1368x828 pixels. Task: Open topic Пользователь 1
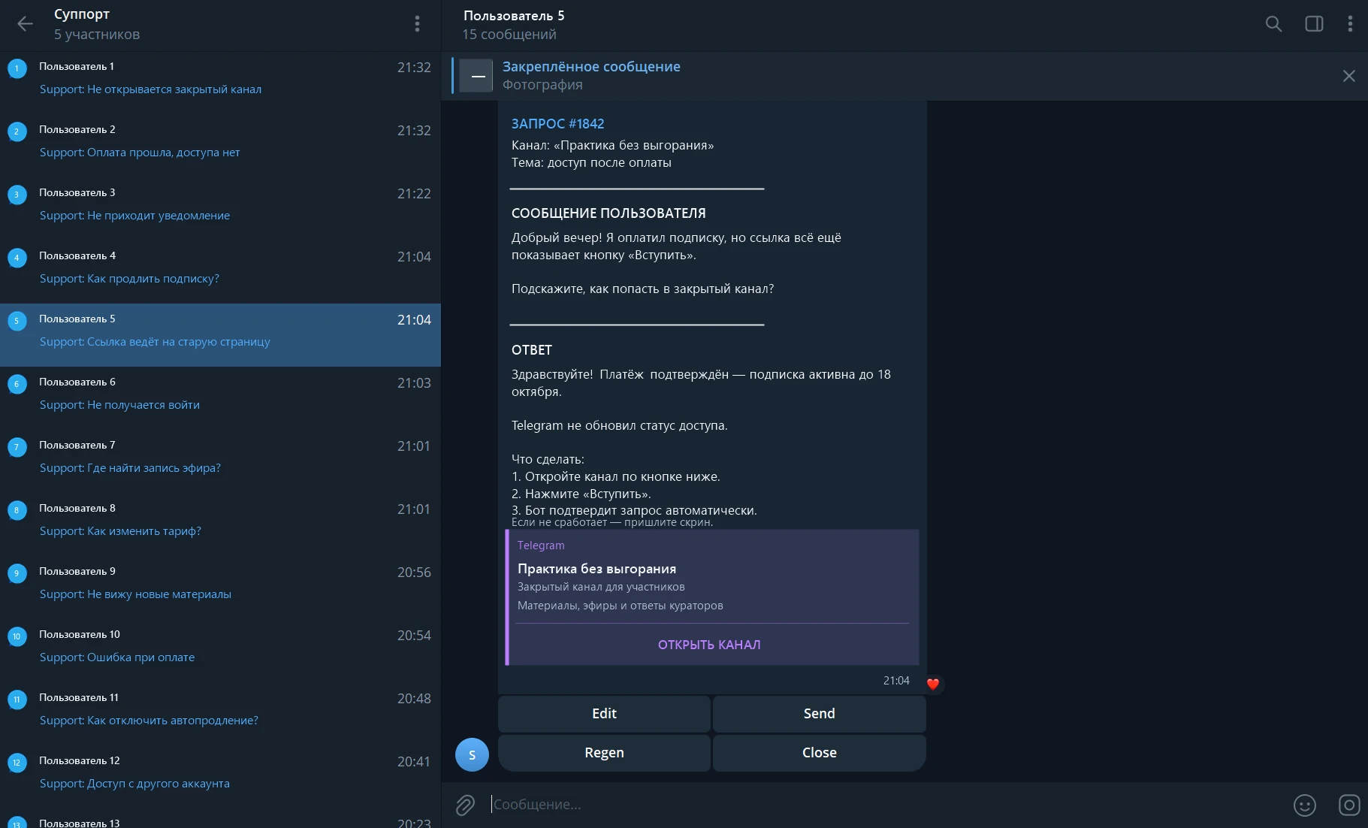point(220,83)
